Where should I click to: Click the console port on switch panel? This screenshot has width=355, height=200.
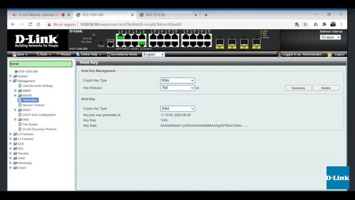(x=110, y=44)
